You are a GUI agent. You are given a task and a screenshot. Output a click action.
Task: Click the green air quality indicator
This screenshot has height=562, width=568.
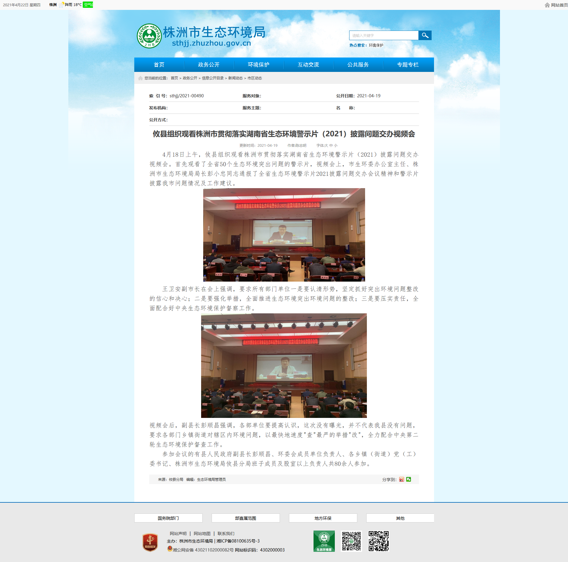tap(88, 5)
